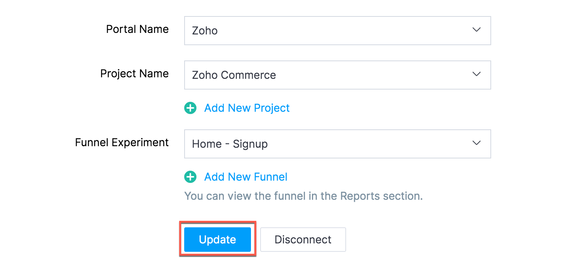Click the selected 'Zoho' portal value
Image resolution: width=561 pixels, height=261 pixels.
click(x=205, y=31)
